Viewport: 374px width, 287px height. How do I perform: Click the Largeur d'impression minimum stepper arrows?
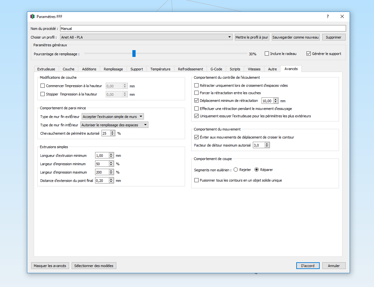point(111,164)
